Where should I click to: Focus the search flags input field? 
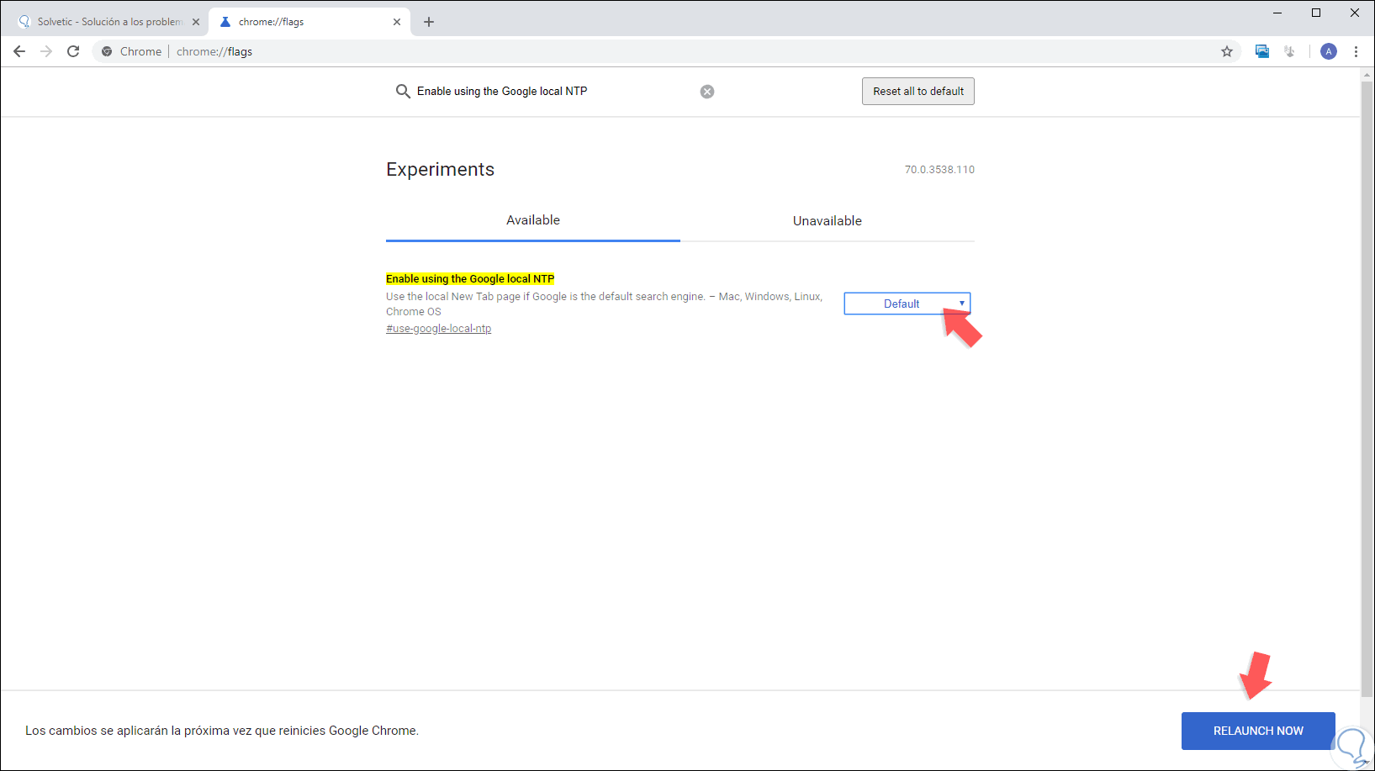pyautogui.click(x=555, y=91)
